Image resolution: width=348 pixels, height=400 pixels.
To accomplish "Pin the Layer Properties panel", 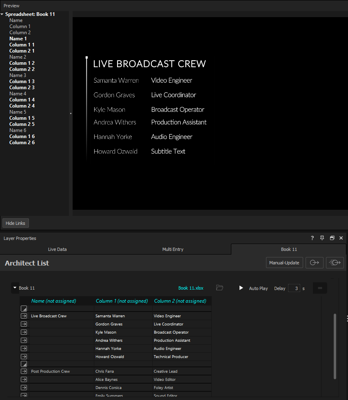I will click(322, 238).
